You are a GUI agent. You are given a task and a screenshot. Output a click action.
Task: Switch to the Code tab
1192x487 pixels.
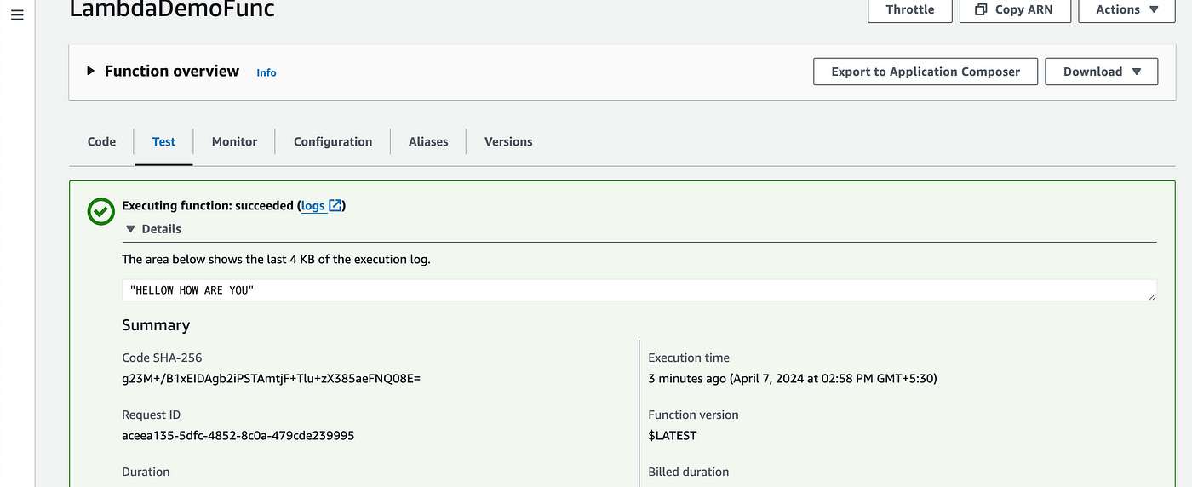pyautogui.click(x=101, y=141)
